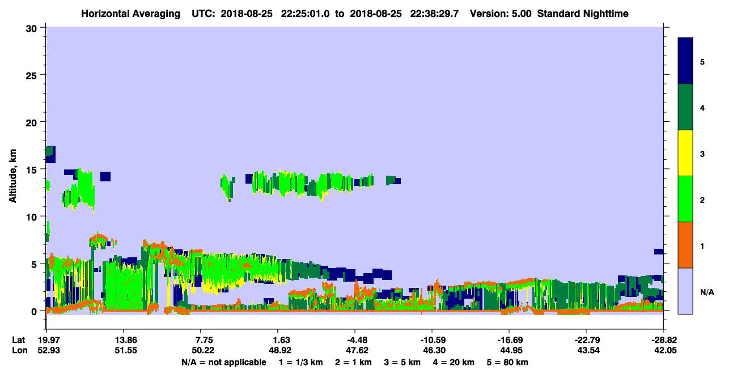Click the legend text '1 = 1/3 km'
Viewport: 737px width, 378px height.
point(300,362)
